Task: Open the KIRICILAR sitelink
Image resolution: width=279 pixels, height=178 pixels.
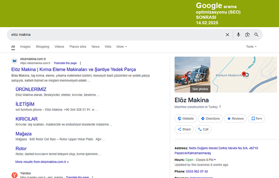Action: 26,119
